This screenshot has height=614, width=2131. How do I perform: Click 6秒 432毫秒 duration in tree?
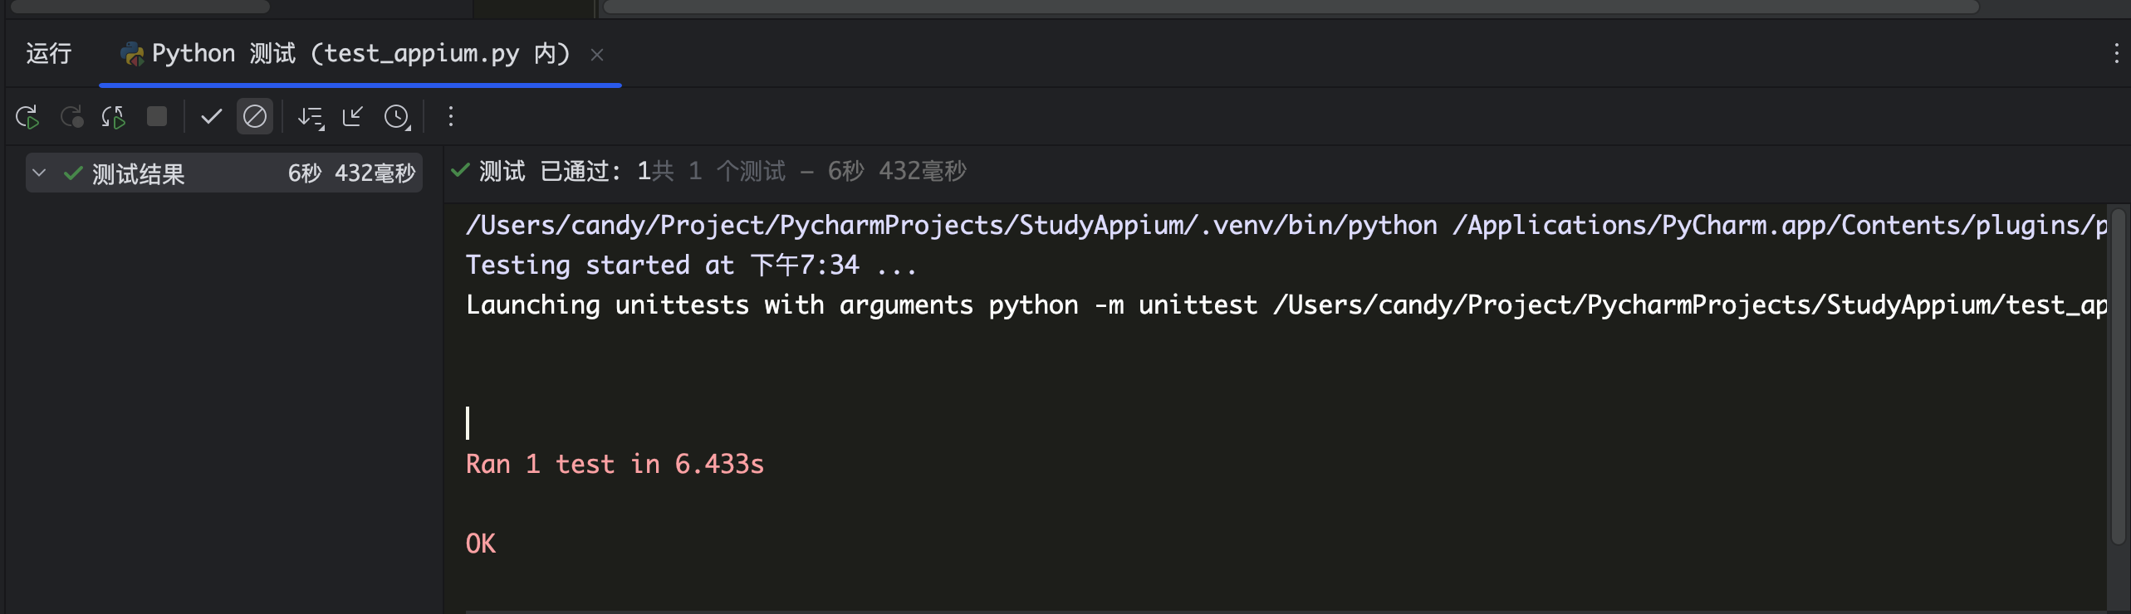(x=351, y=173)
